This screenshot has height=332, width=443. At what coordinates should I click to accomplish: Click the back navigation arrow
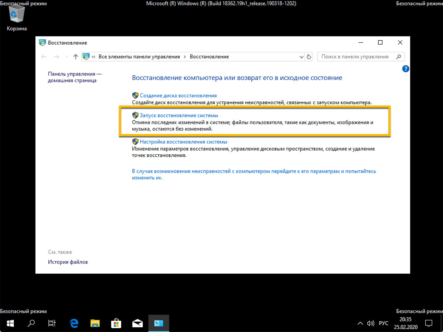(x=44, y=57)
